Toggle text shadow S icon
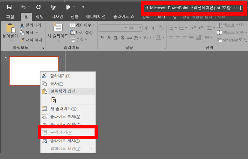This screenshot has height=159, width=248. pos(123,38)
